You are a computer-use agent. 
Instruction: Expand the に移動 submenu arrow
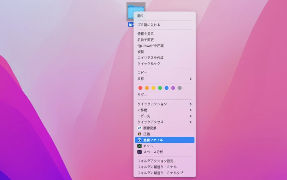(x=191, y=110)
